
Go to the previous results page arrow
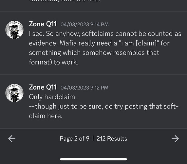point(12,139)
